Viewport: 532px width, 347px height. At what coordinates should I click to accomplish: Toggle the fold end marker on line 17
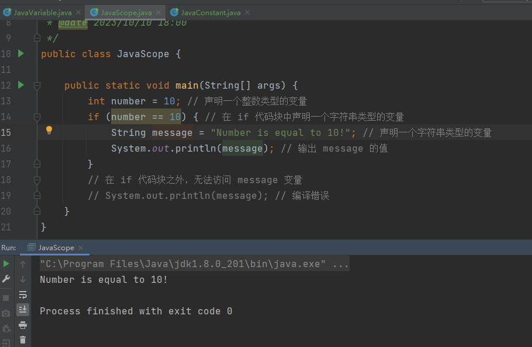[37, 164]
